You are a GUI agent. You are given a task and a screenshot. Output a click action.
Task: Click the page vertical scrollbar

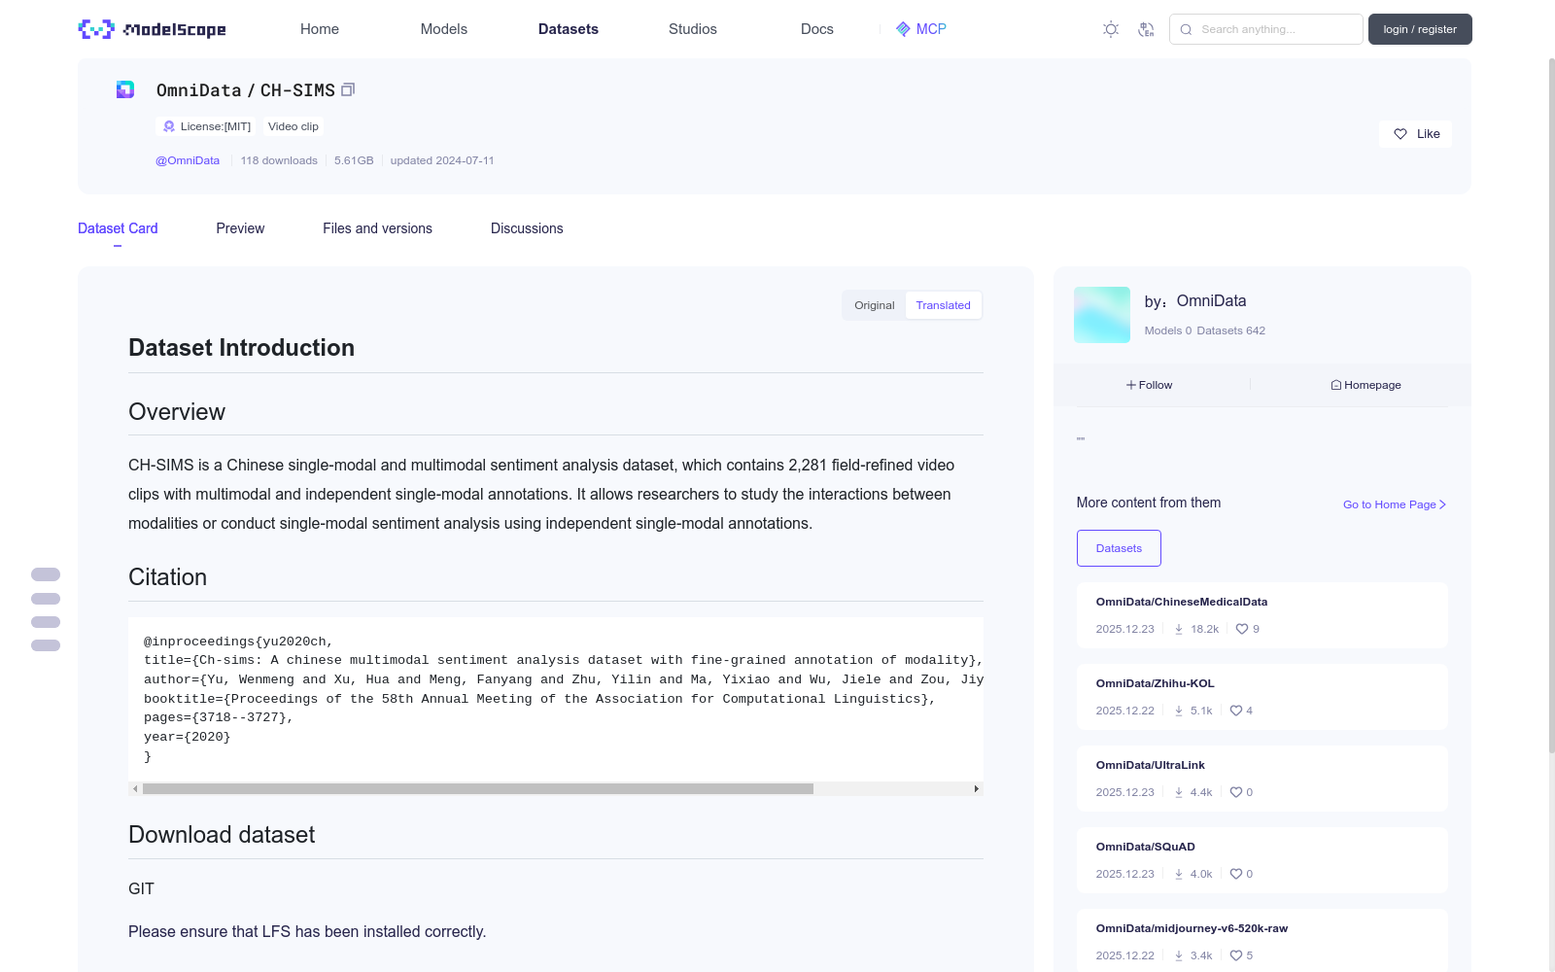pyautogui.click(x=1552, y=404)
